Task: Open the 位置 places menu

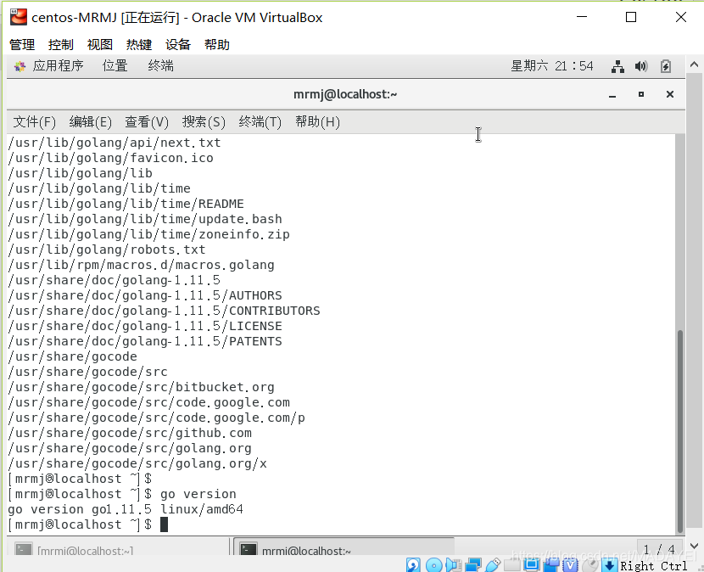Action: coord(115,66)
